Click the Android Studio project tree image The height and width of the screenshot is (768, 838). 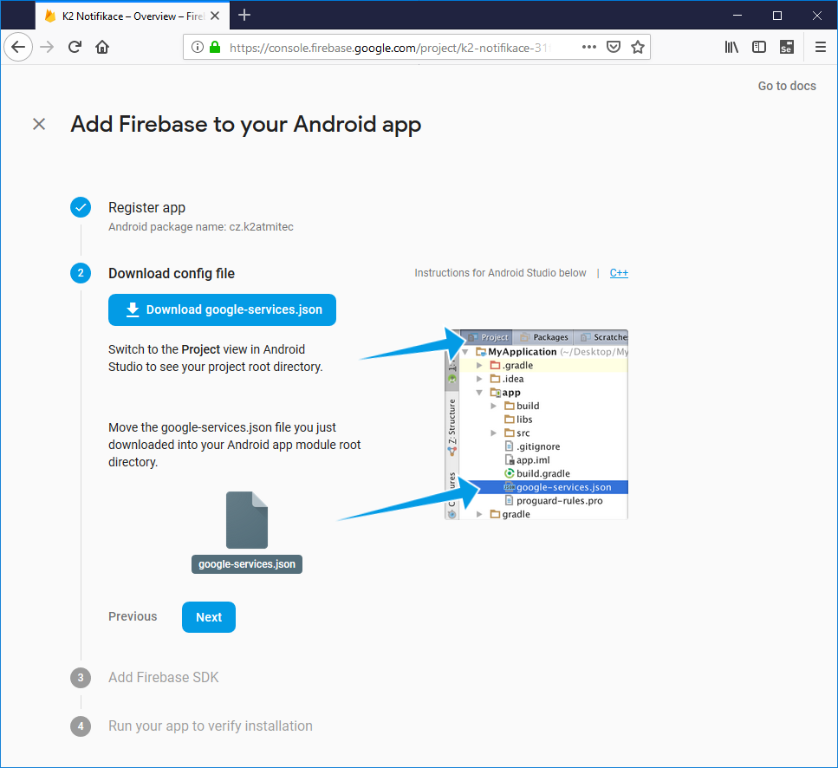pyautogui.click(x=536, y=425)
